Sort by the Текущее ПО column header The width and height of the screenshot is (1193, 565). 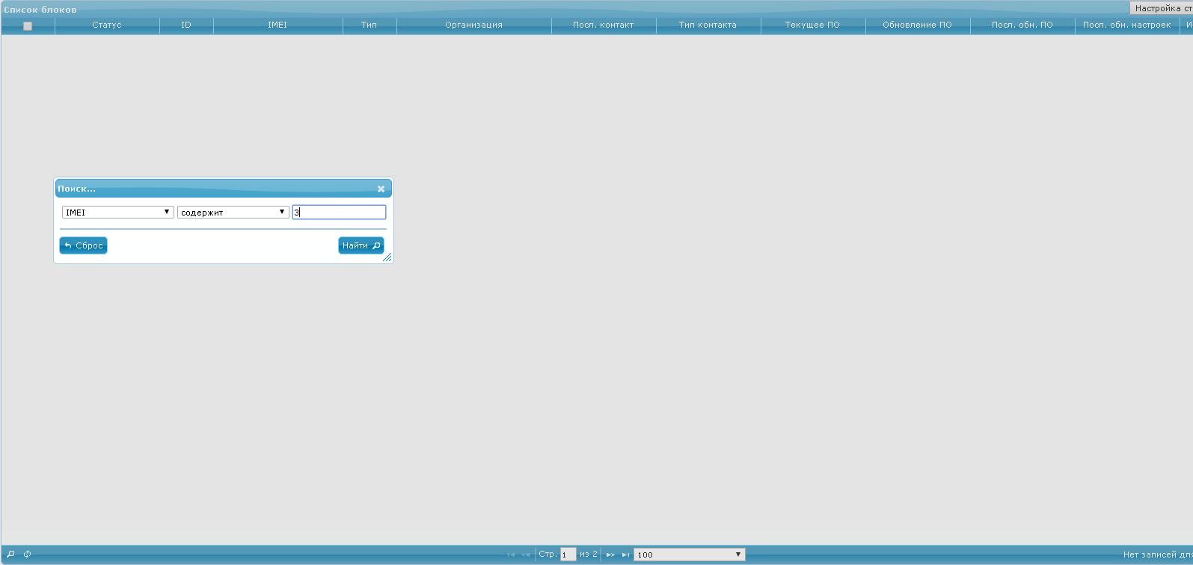pyautogui.click(x=812, y=25)
